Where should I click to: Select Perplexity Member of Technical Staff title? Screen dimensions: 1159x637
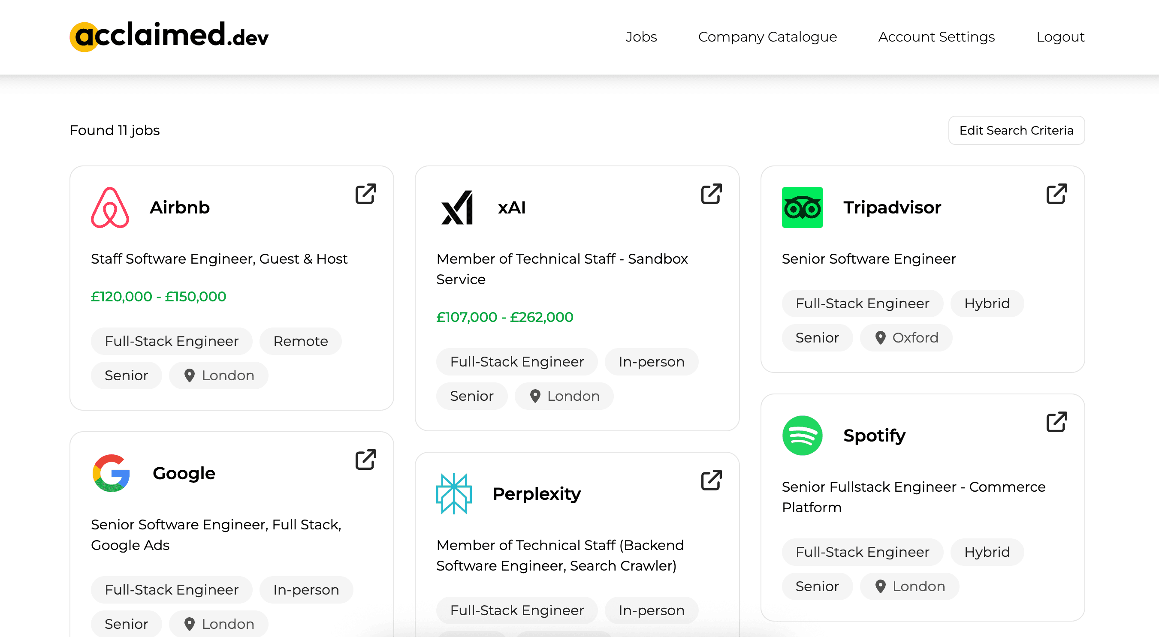pos(560,555)
